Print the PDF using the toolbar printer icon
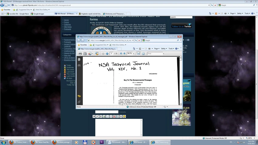 pos(80,54)
